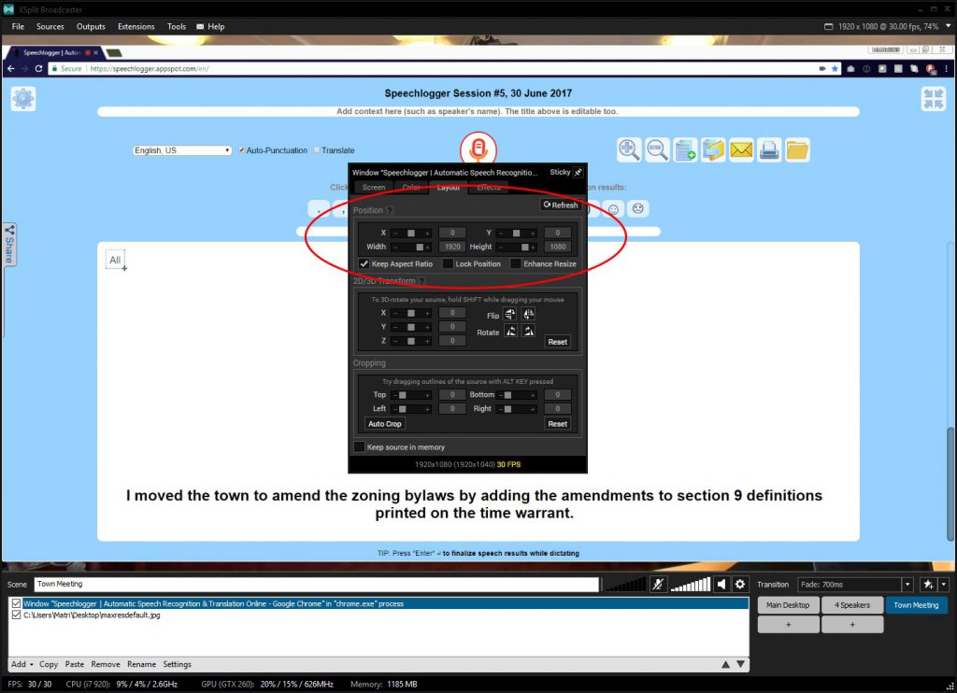The width and height of the screenshot is (957, 693).
Task: Switch to the Main Desktop scene
Action: click(x=788, y=605)
